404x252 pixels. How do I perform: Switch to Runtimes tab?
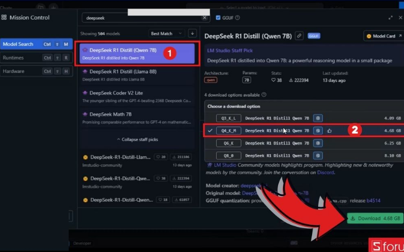pos(36,57)
